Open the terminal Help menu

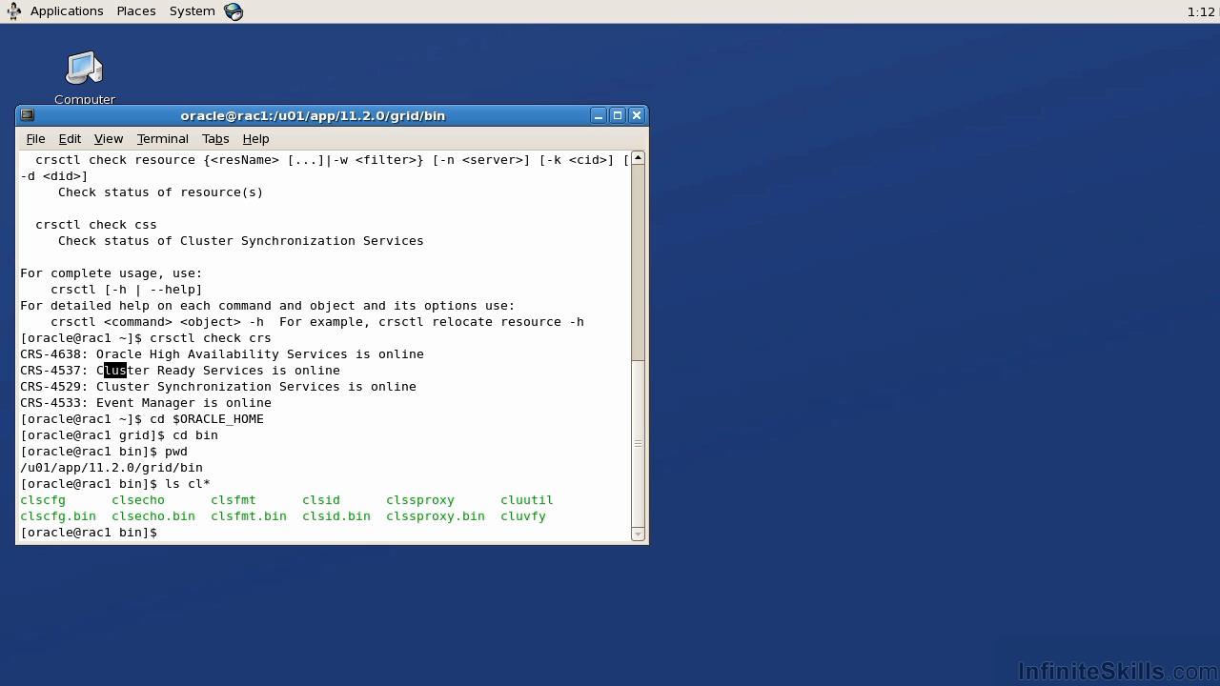coord(255,139)
